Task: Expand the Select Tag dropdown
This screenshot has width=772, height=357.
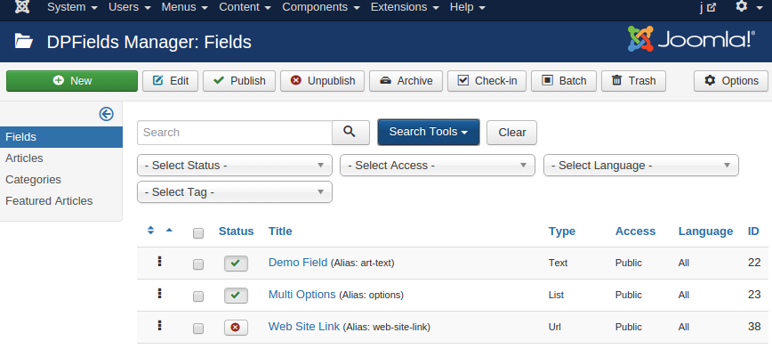Action: coord(235,191)
